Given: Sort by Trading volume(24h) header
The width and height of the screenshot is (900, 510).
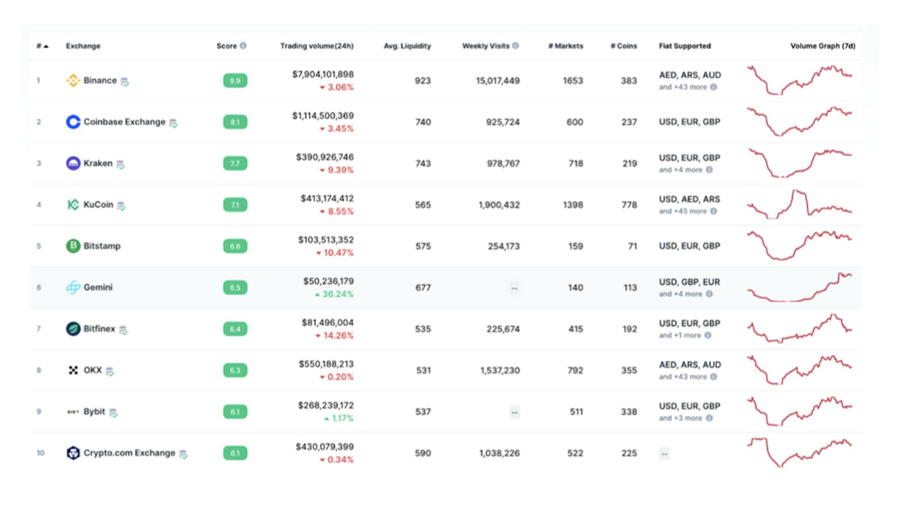Looking at the screenshot, I should [x=317, y=46].
